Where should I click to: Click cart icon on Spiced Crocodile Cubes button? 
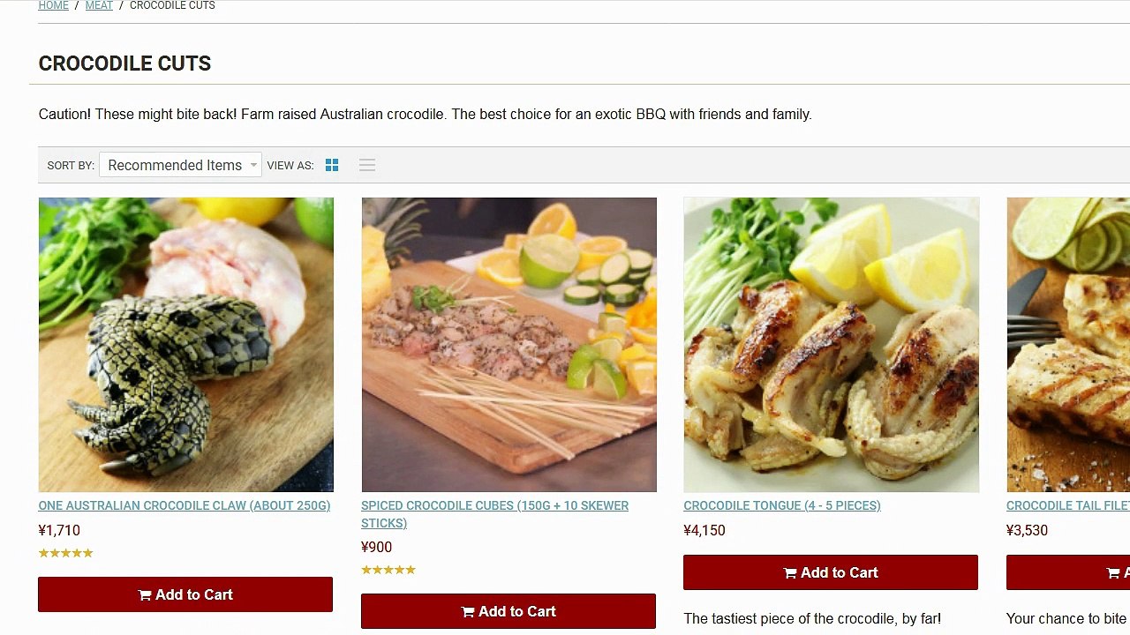[468, 612]
